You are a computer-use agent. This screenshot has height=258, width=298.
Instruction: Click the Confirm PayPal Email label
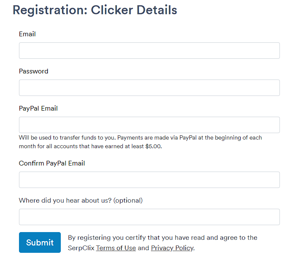tap(52, 163)
